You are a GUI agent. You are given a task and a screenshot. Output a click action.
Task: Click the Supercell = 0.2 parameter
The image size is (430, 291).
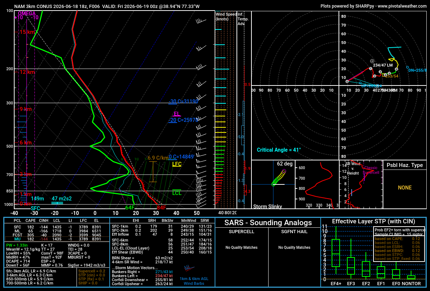click(x=91, y=271)
